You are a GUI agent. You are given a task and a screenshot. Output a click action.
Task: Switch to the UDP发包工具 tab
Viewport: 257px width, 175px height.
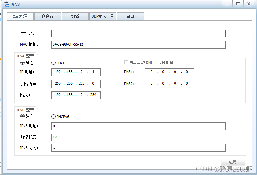[x=103, y=16]
